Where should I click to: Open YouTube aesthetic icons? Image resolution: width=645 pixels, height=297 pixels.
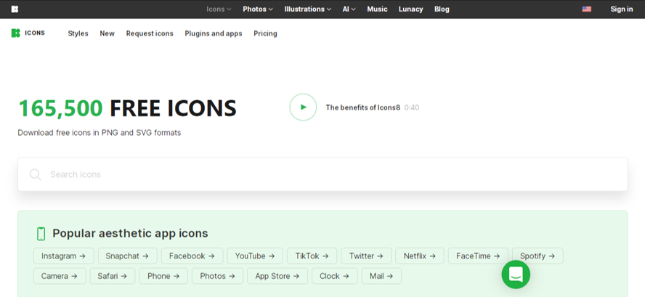[255, 256]
